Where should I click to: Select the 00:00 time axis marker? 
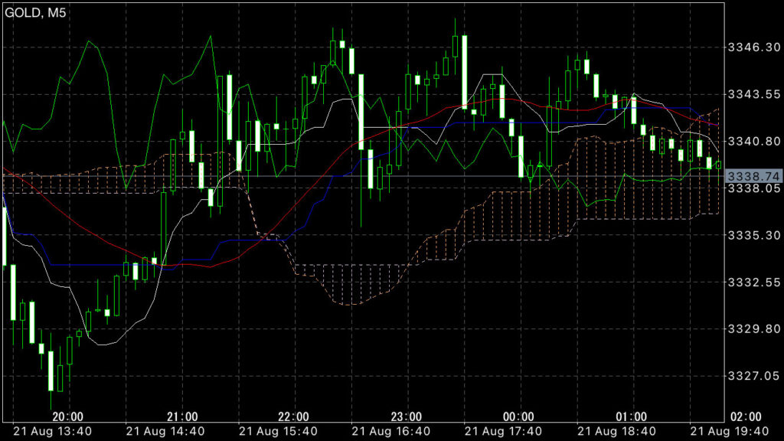pyautogui.click(x=519, y=416)
